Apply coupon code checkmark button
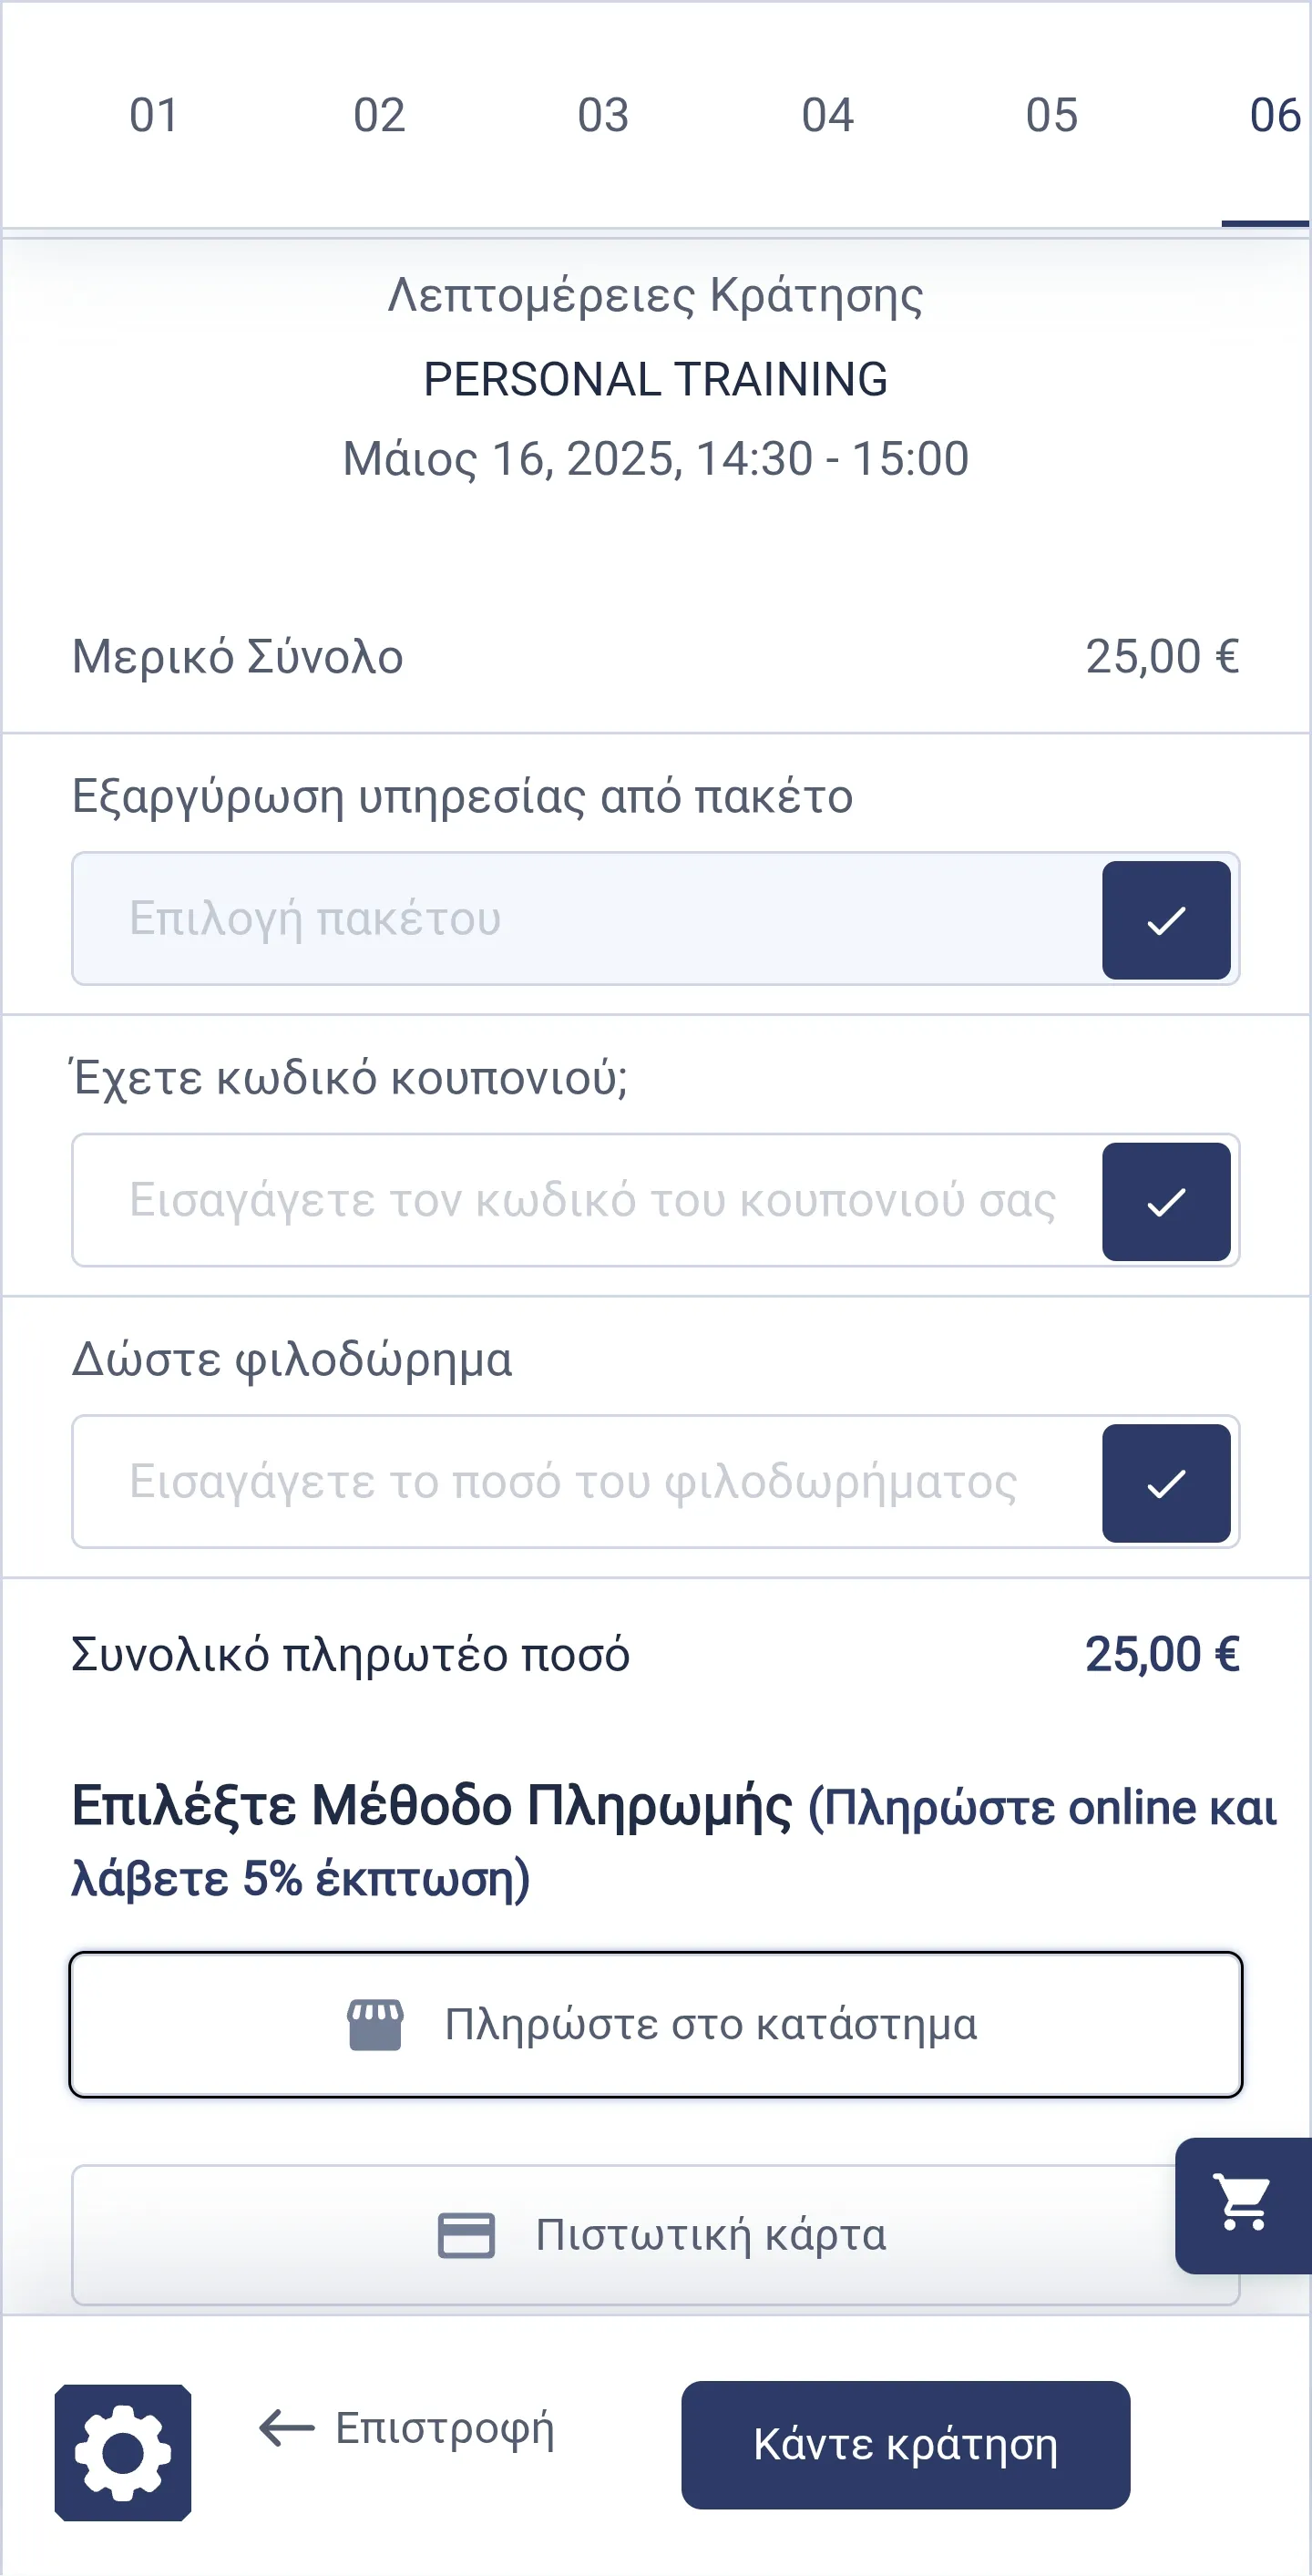This screenshot has width=1312, height=2576. (1166, 1201)
